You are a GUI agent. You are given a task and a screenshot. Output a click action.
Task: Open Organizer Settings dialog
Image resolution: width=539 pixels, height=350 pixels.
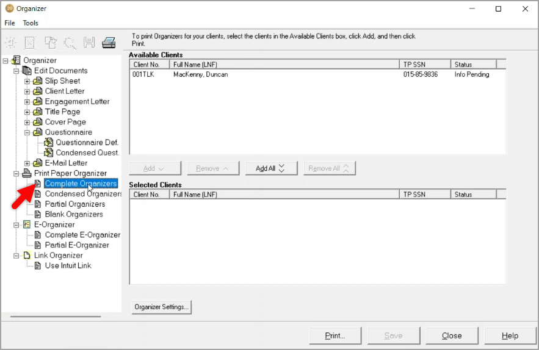pos(162,307)
